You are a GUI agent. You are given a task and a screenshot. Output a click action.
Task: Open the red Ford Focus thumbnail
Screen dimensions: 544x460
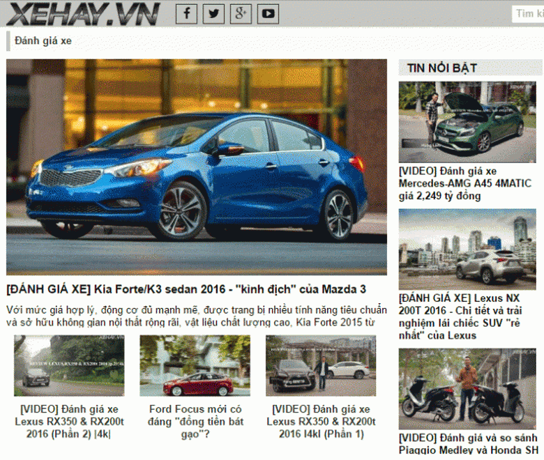click(x=195, y=365)
